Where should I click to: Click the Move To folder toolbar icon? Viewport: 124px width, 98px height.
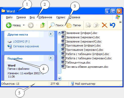click(x=88, y=25)
